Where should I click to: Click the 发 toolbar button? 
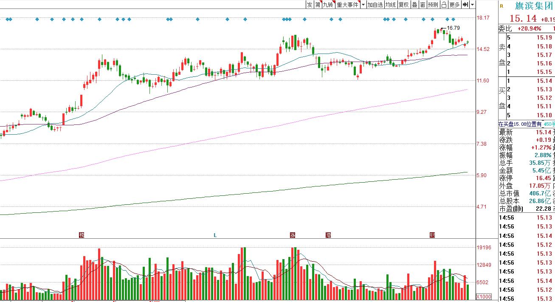(x=310, y=5)
